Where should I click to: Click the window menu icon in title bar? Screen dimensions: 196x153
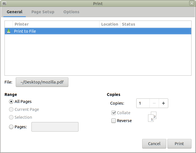(4, 3)
